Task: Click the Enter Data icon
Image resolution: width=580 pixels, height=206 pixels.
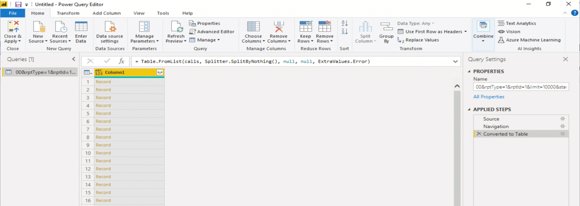Action: tap(81, 26)
